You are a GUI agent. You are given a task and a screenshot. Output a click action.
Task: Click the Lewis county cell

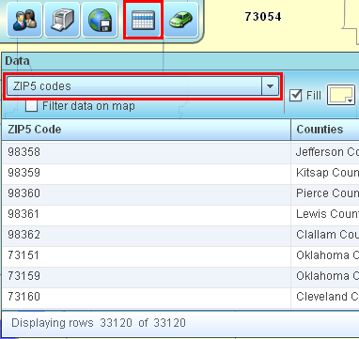[325, 214]
